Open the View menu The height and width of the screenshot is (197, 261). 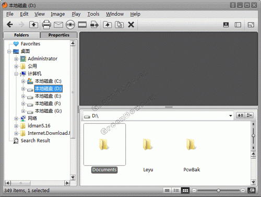pos(40,14)
